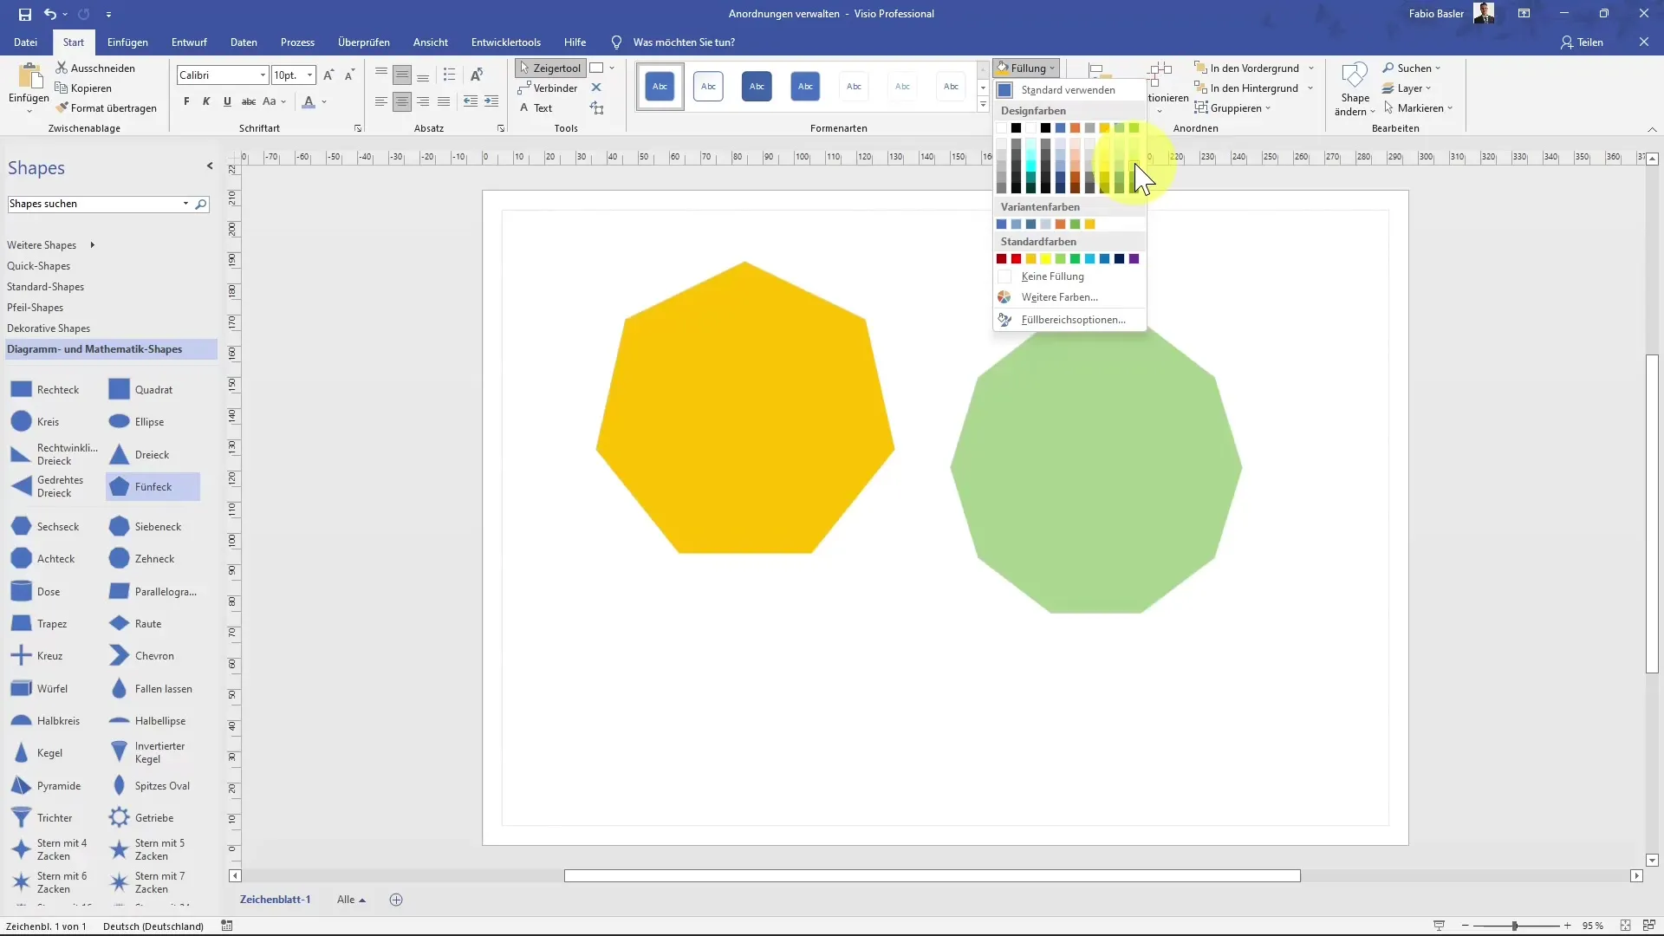Toggle left text alignment
This screenshot has width=1664, height=936.
point(381,102)
